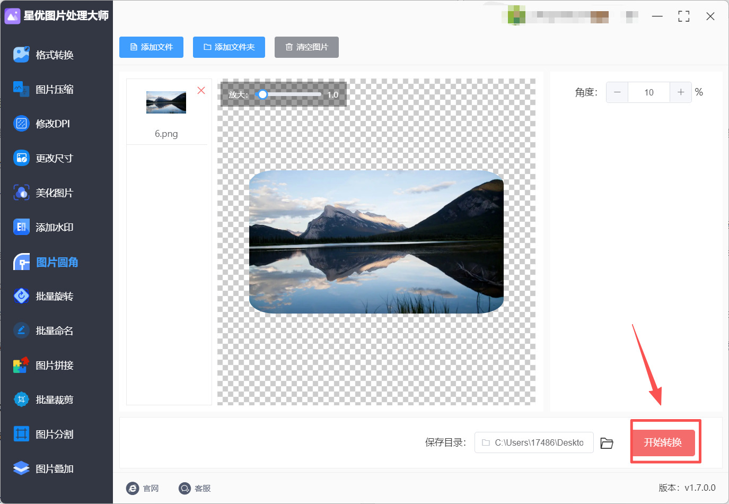Viewport: 729px width, 504px height.
Task: Select the 6.png thumbnail
Action: click(166, 102)
